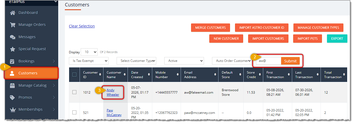Click store credit value 11.53
Viewport: 353px width, 124px height.
(x=251, y=93)
